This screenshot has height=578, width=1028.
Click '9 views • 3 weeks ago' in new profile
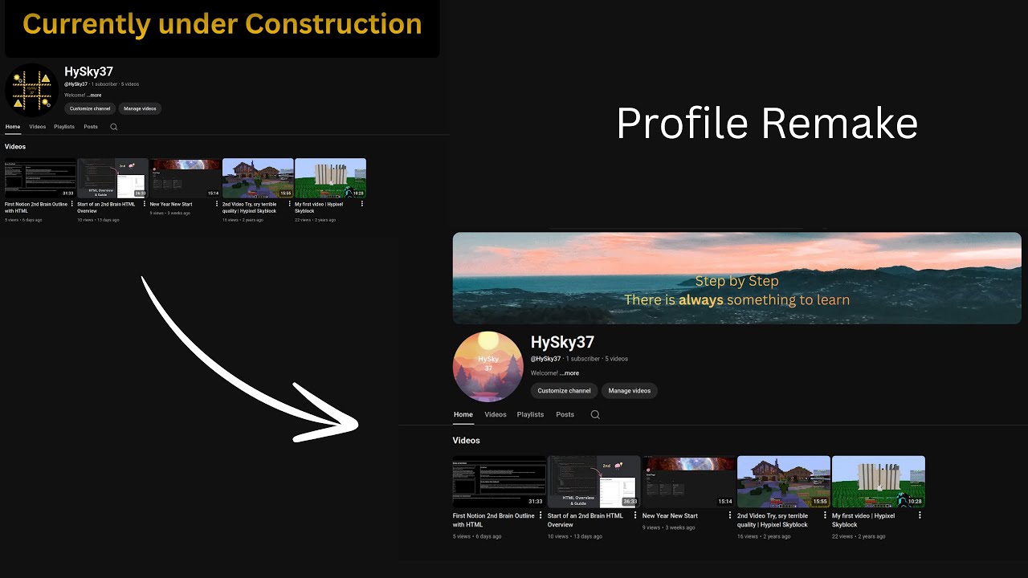(x=669, y=527)
